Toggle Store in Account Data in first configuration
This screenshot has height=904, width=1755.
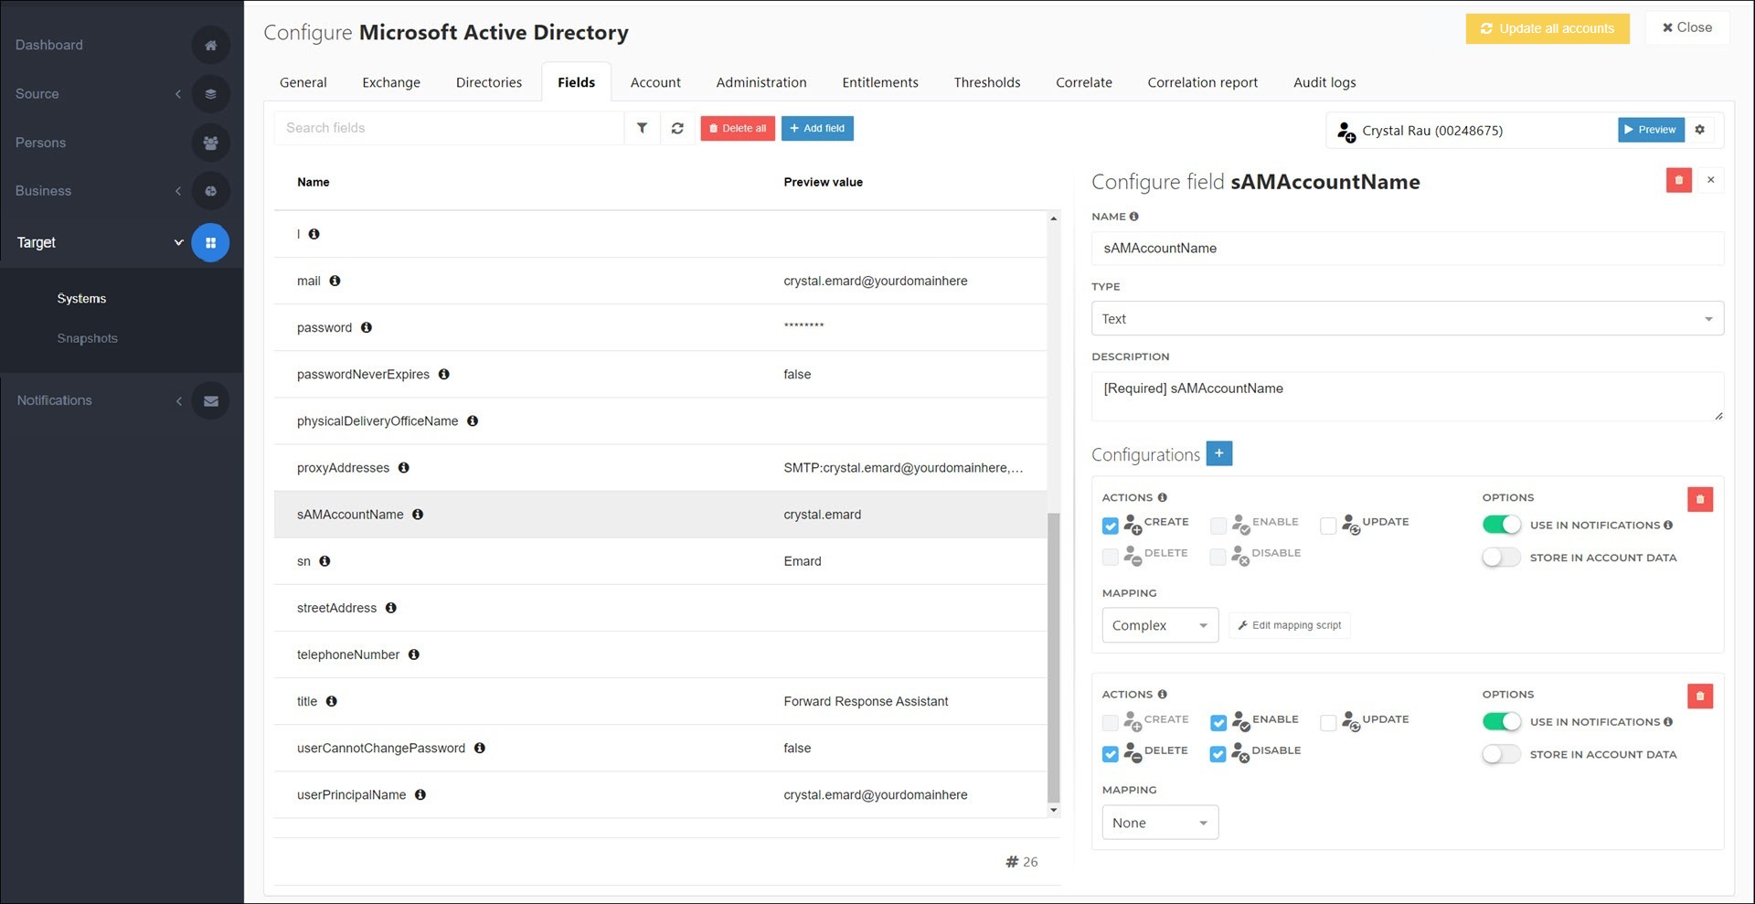(1501, 557)
